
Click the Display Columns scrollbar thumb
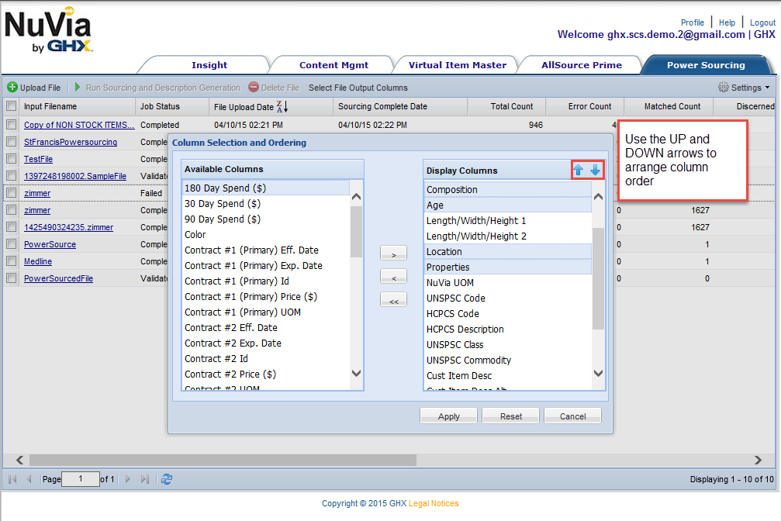click(598, 278)
